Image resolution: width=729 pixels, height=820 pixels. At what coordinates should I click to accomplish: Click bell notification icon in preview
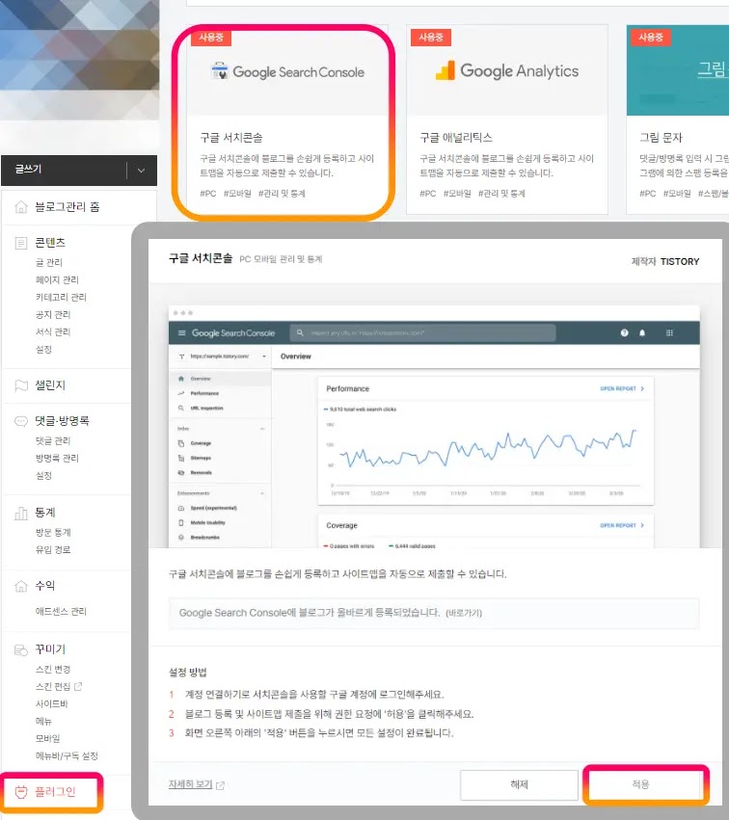tap(642, 332)
